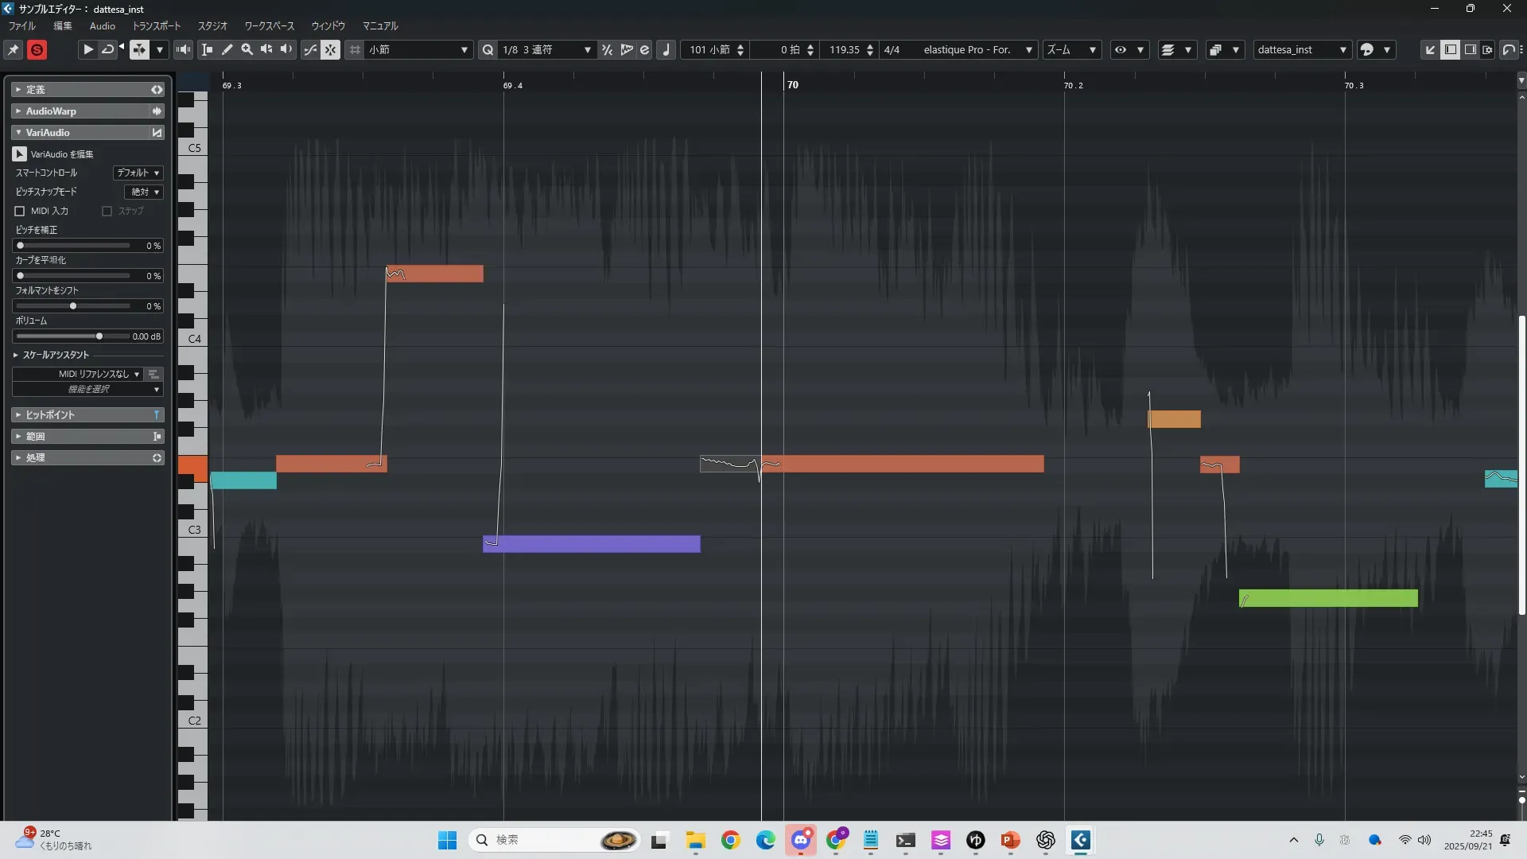The height and width of the screenshot is (859, 1527).
Task: Enable the MIDI 入力 checkbox
Action: click(20, 212)
